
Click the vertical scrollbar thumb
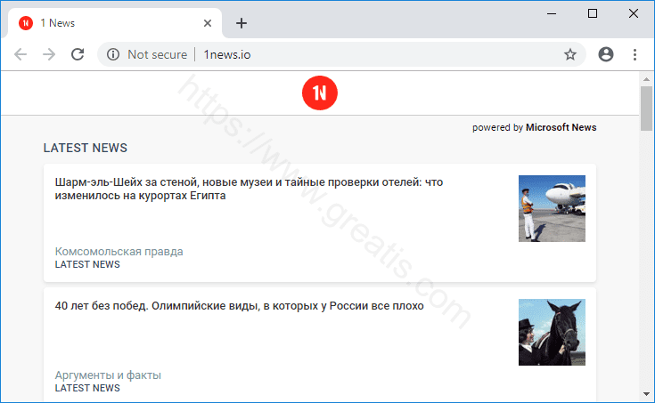pyautogui.click(x=646, y=109)
